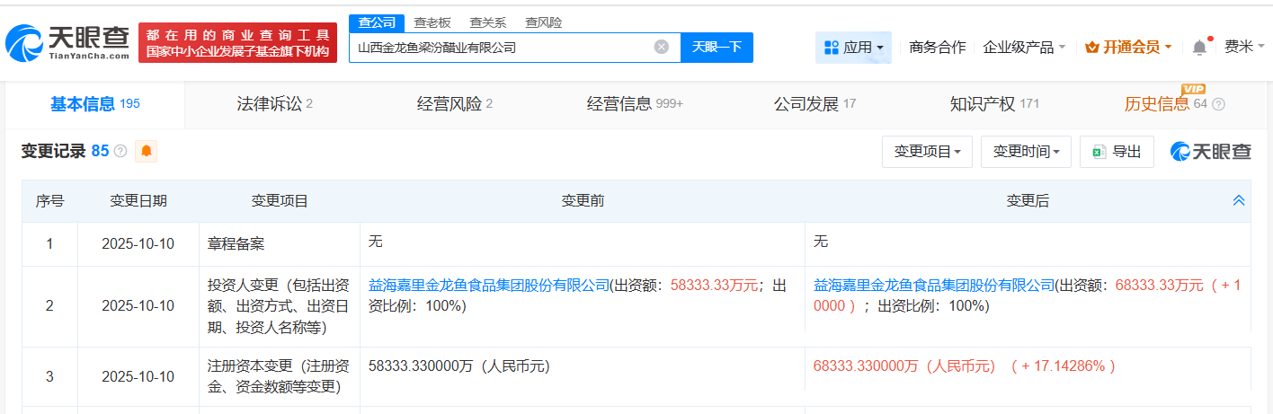Click the orange alert bell beside 变更记录
1273x414 pixels.
(146, 151)
